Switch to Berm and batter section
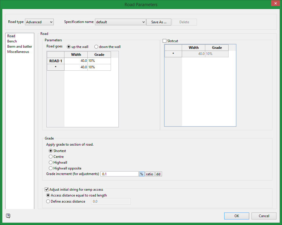Viewport: 282px width, 225px height. click(x=19, y=47)
